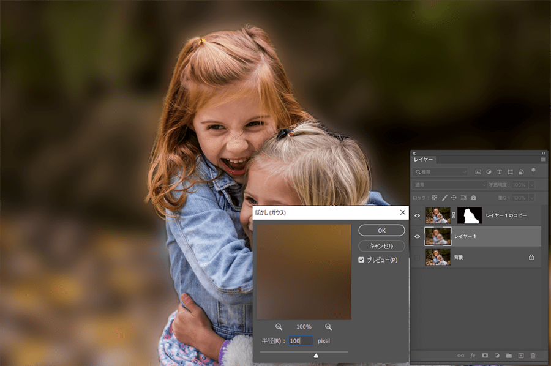Select the レイヤー tab

423,160
